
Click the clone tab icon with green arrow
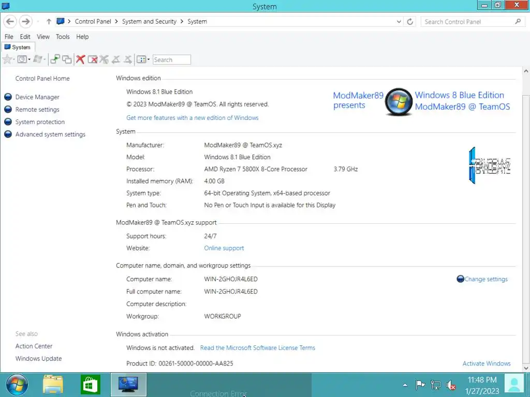point(55,59)
